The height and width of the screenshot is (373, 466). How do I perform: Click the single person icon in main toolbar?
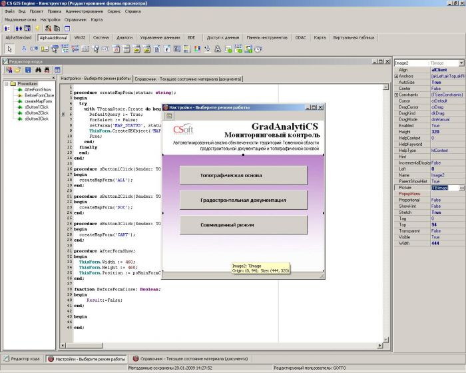click(x=7, y=29)
